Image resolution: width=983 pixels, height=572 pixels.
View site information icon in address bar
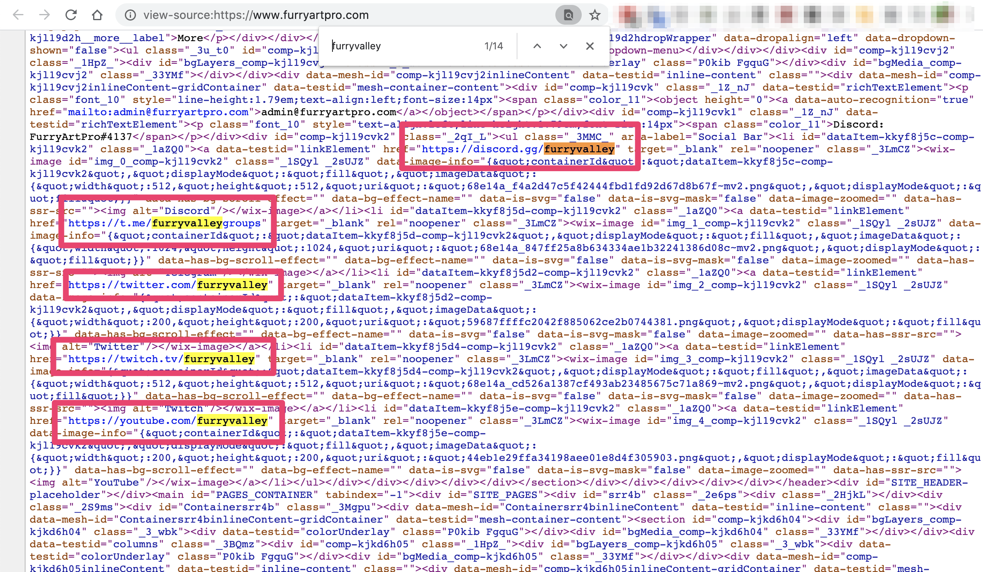point(130,15)
